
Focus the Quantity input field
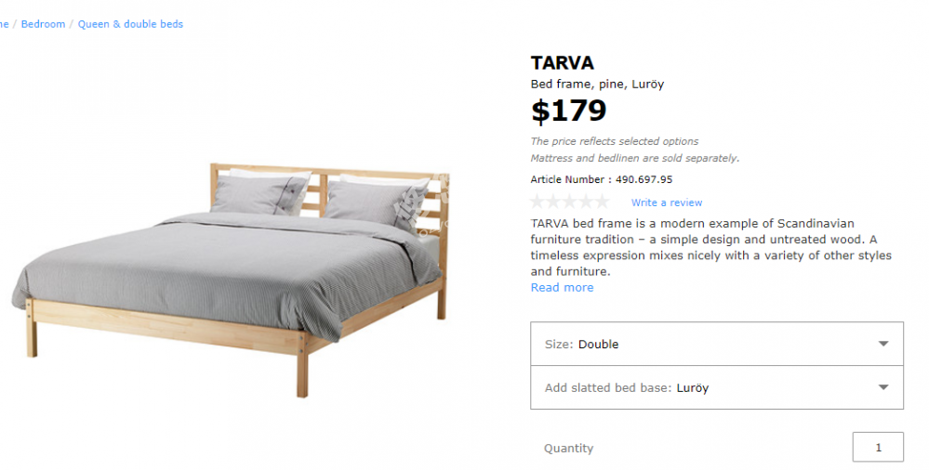[x=878, y=448]
